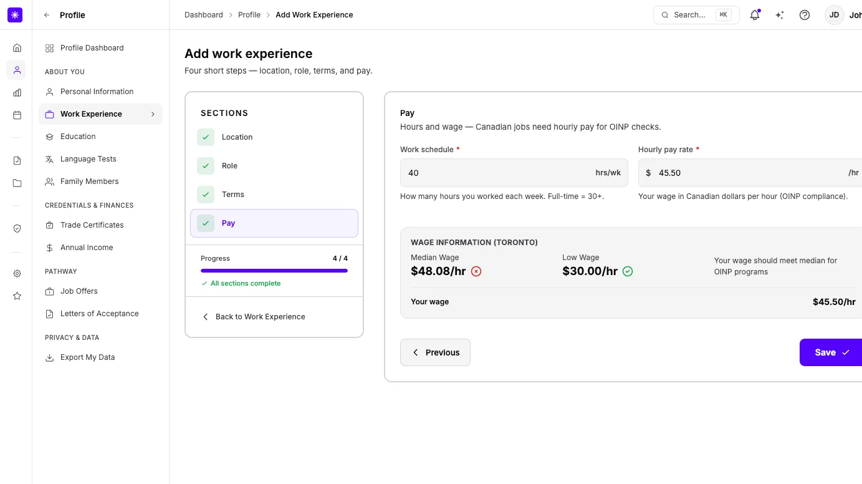
Task: Open the help question mark icon
Action: 805,15
